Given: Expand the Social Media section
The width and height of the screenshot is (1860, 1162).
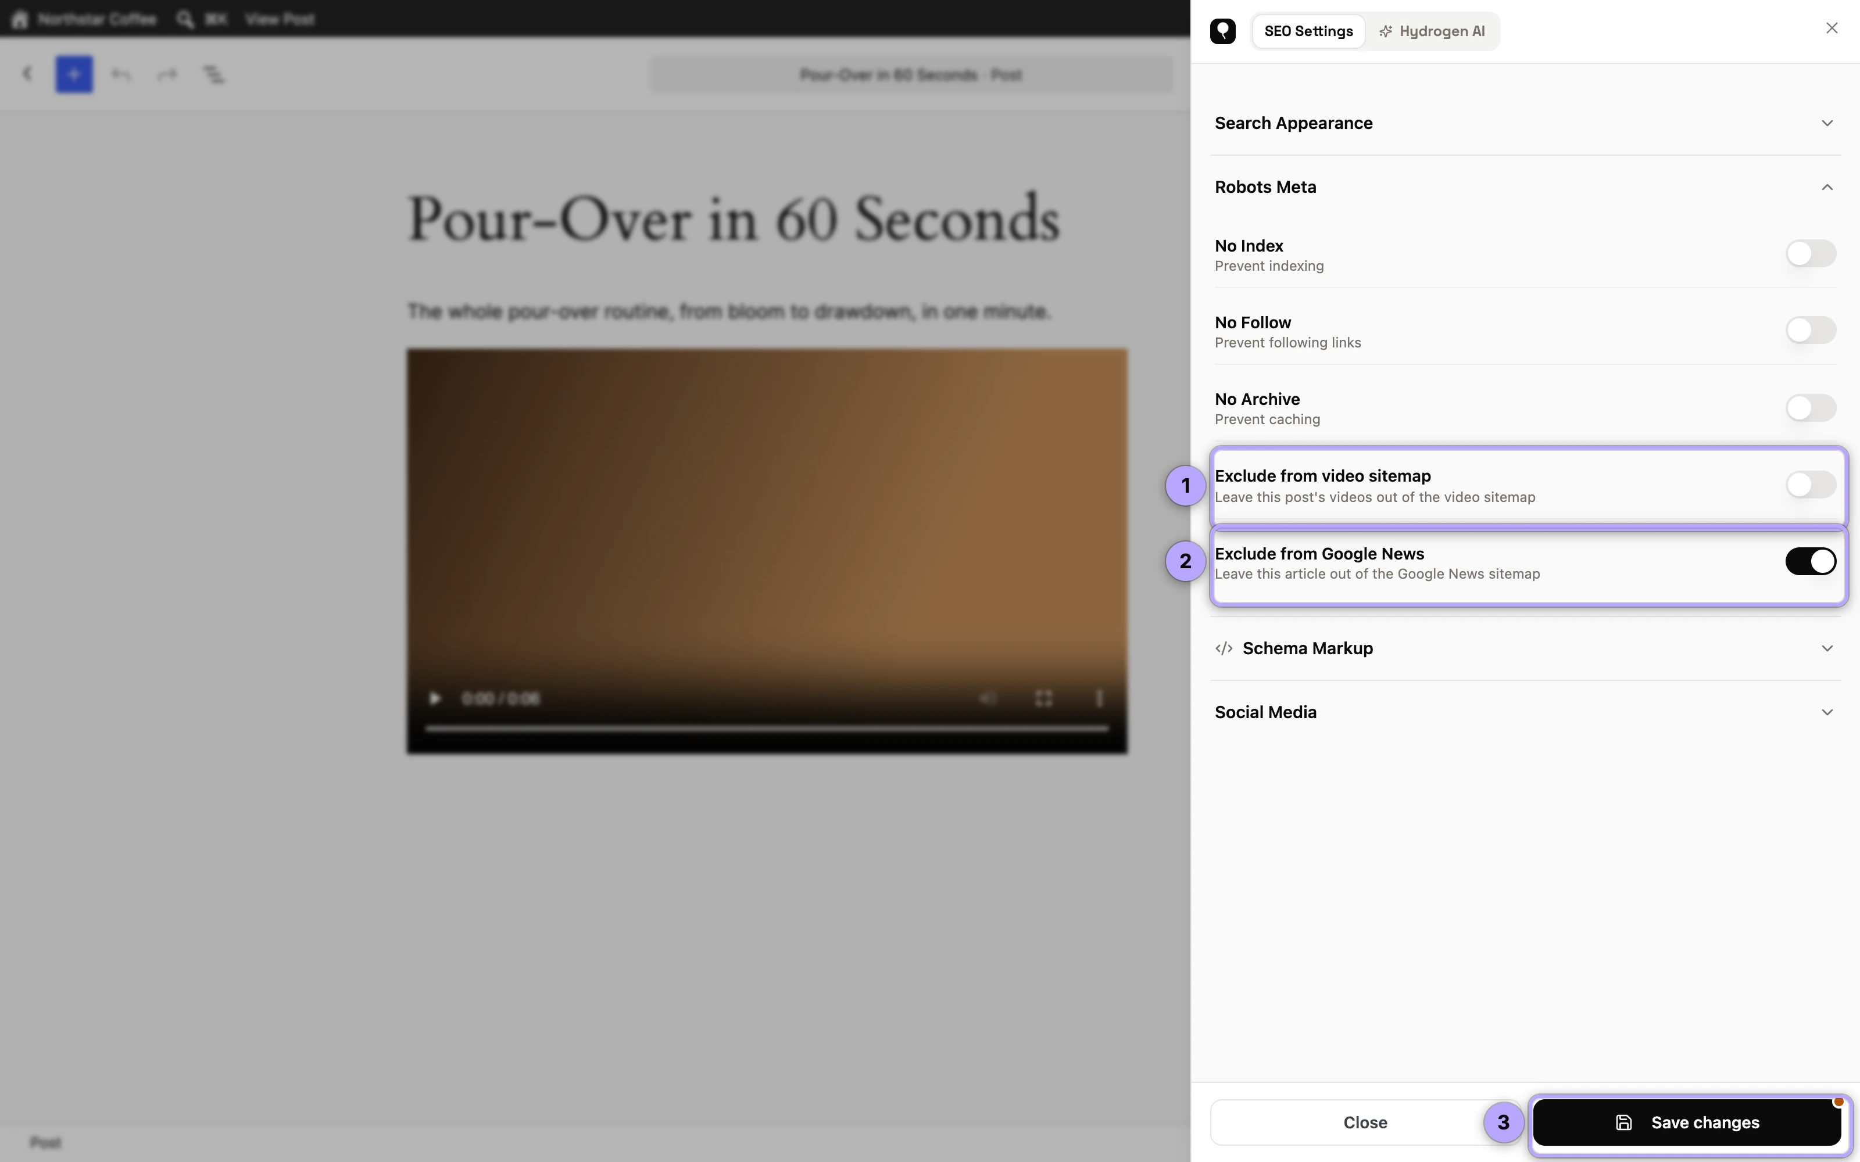Looking at the screenshot, I should [x=1526, y=712].
